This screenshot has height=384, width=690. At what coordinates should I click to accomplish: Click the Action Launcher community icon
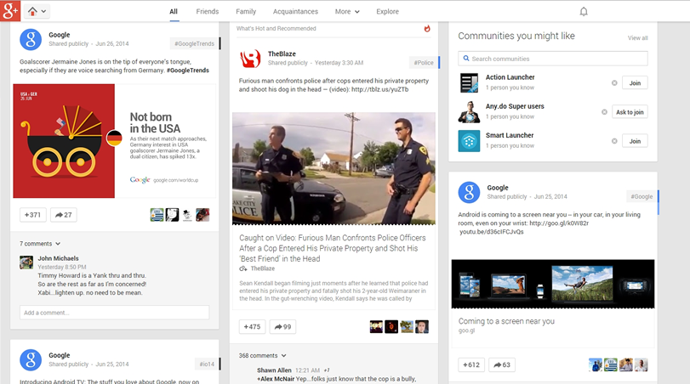[469, 82]
